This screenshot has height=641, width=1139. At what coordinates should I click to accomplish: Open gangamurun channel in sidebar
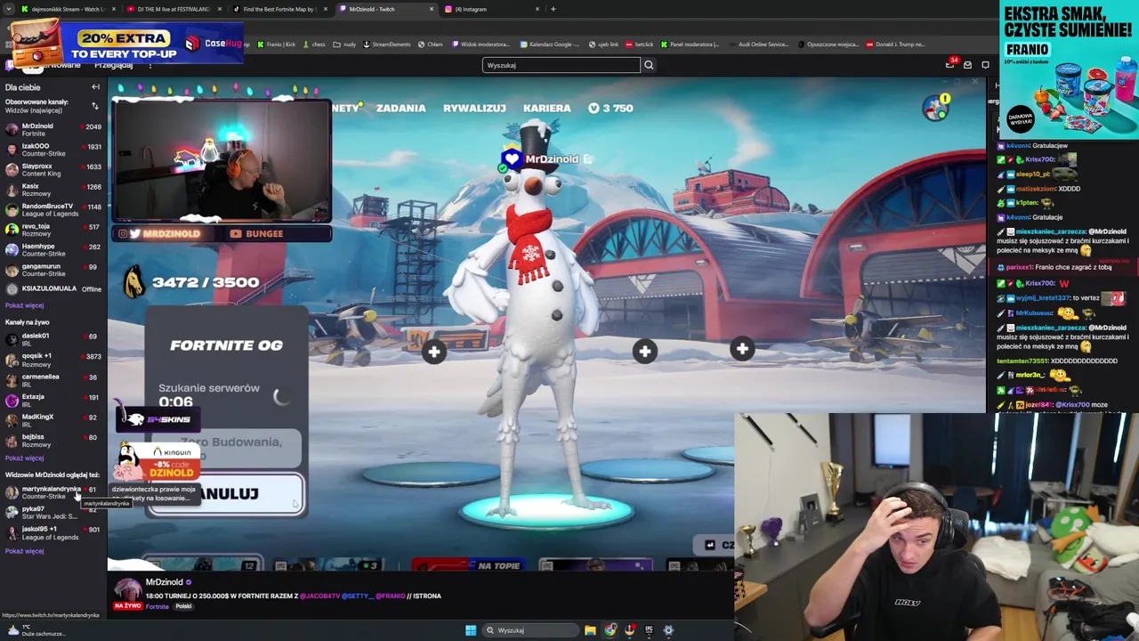[x=53, y=270]
